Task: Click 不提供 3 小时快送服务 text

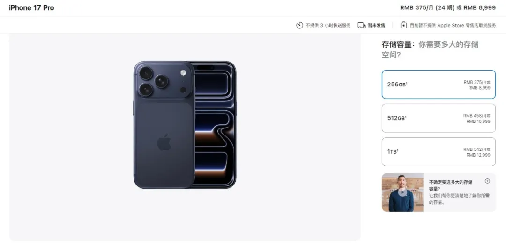Action: (328, 25)
